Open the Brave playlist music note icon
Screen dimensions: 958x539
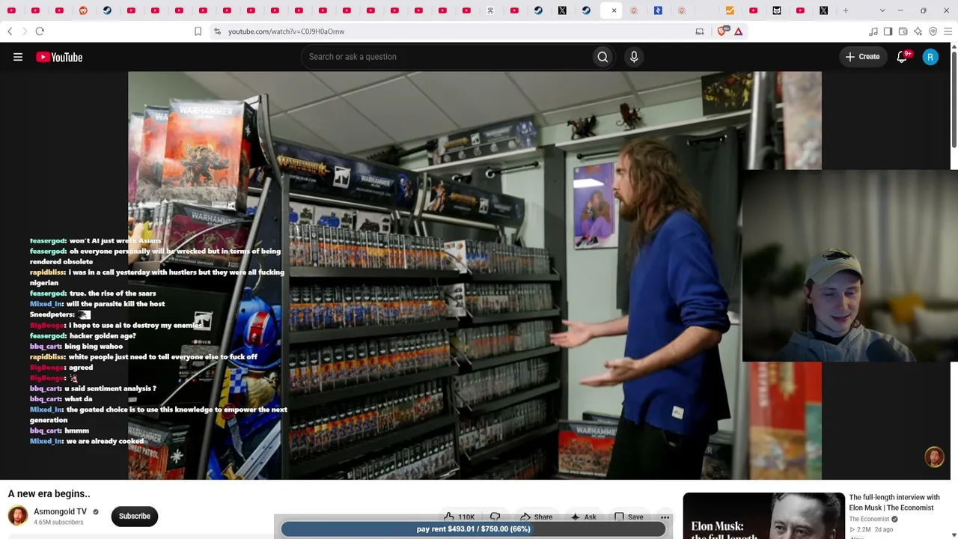873,31
